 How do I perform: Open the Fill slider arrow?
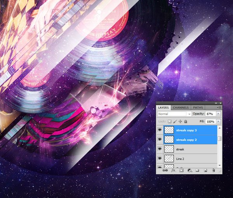218,121
